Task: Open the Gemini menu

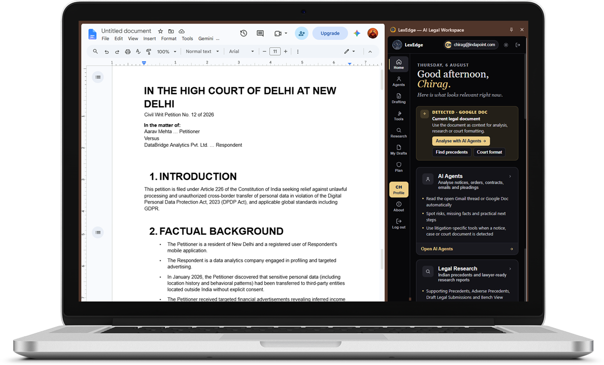Action: [205, 39]
